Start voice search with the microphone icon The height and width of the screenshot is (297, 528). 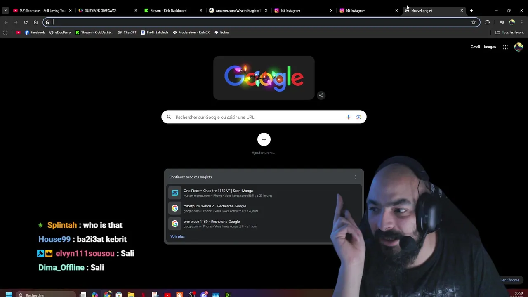tap(349, 117)
